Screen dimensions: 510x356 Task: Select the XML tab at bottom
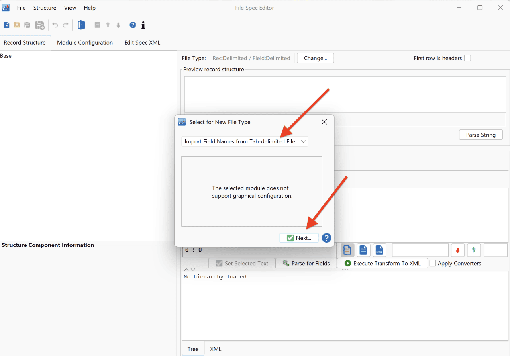[216, 349]
